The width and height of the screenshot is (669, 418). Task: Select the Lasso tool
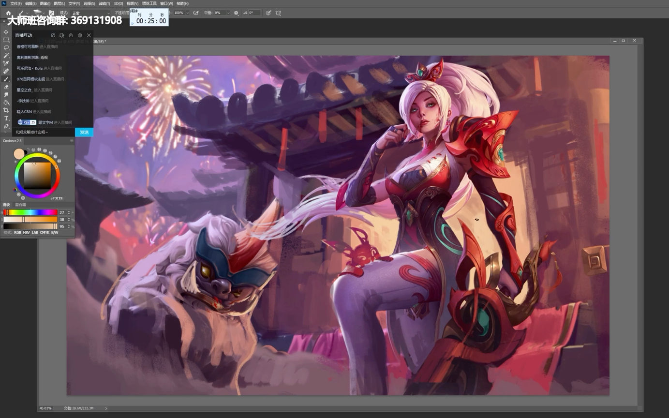pos(6,47)
